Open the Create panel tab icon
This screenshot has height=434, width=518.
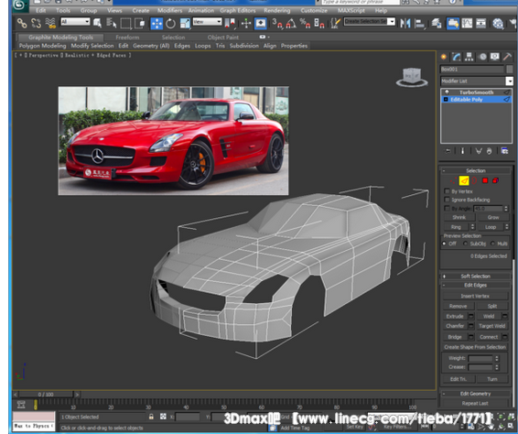pyautogui.click(x=444, y=57)
